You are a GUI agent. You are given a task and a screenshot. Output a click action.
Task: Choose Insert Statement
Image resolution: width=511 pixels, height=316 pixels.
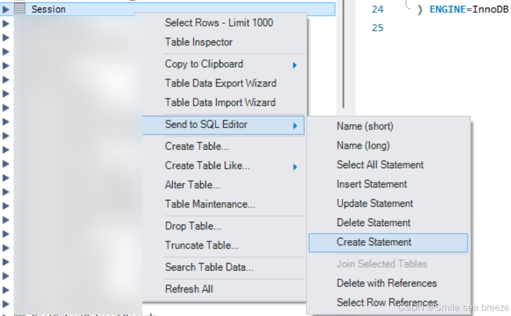pos(371,184)
